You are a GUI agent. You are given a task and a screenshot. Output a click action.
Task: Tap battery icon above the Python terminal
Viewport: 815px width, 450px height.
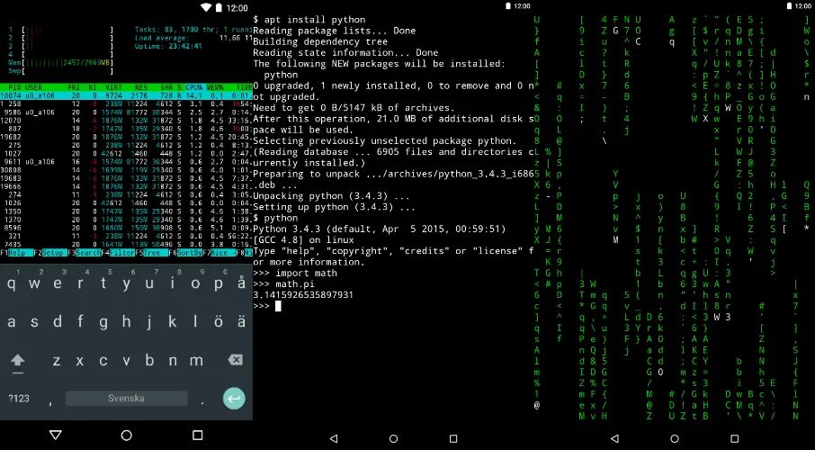(x=508, y=6)
